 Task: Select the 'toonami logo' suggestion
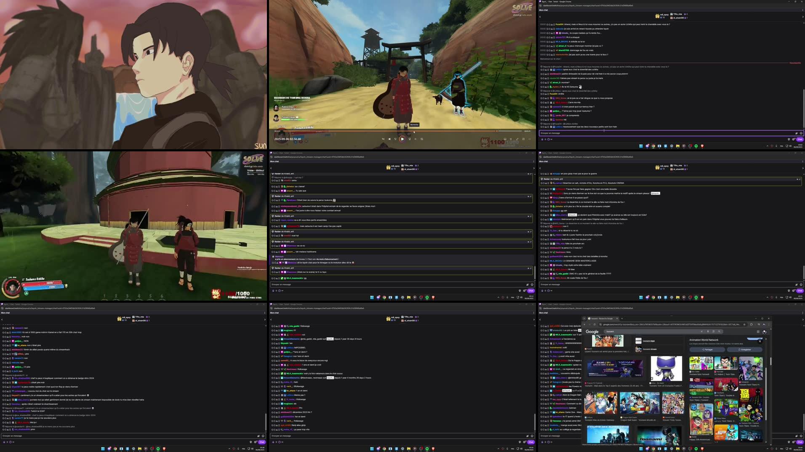tap(649, 341)
